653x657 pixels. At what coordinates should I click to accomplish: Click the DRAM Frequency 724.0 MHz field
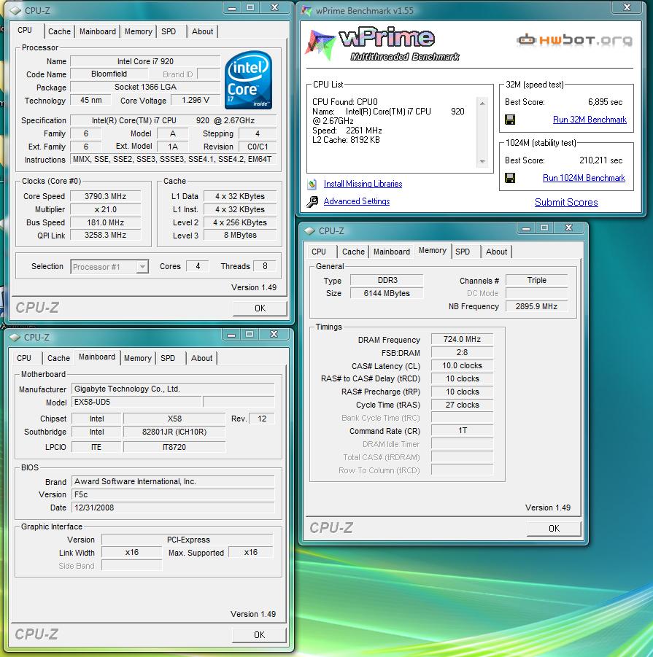coord(462,339)
